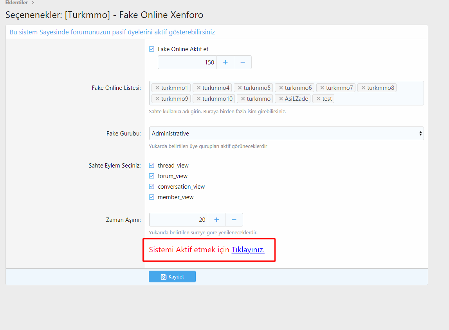Screen dimensions: 449x330
Task: Remove turkmmo10 tag from the list
Action: coord(198,99)
